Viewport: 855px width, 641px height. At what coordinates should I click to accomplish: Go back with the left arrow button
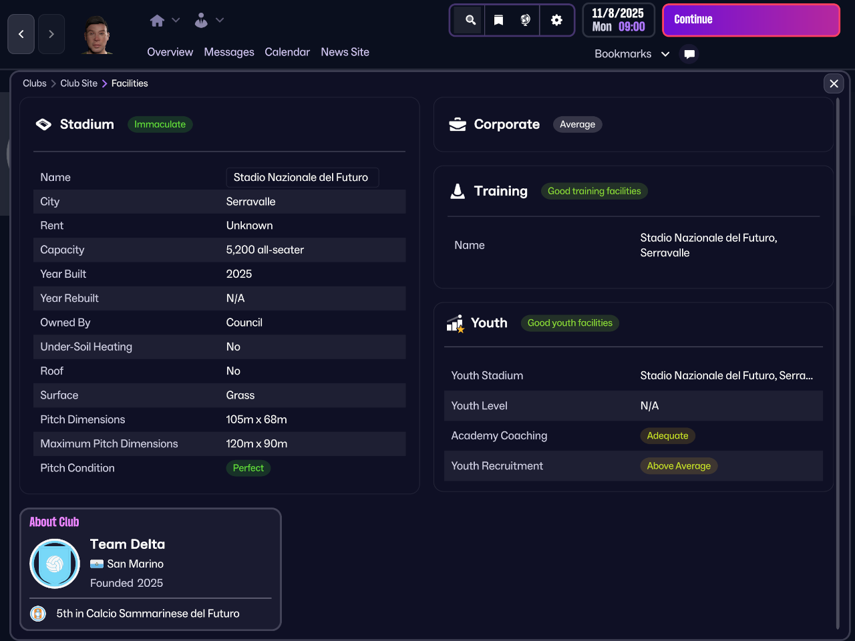[21, 34]
